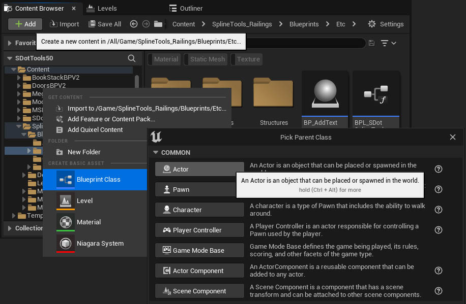This screenshot has height=304, width=466.
Task: Pick Scene Component as parent class
Action: [x=199, y=291]
